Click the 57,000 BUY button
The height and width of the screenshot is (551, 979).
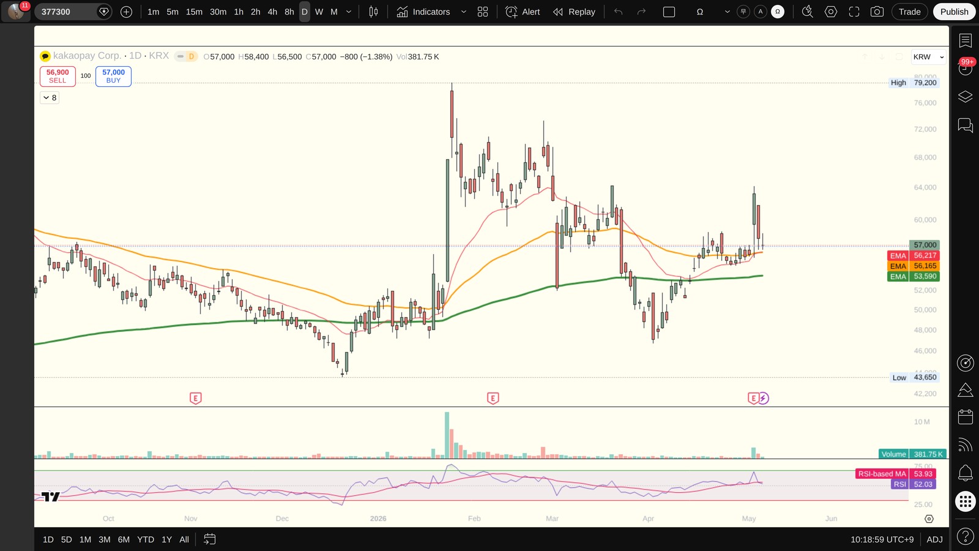pyautogui.click(x=113, y=76)
